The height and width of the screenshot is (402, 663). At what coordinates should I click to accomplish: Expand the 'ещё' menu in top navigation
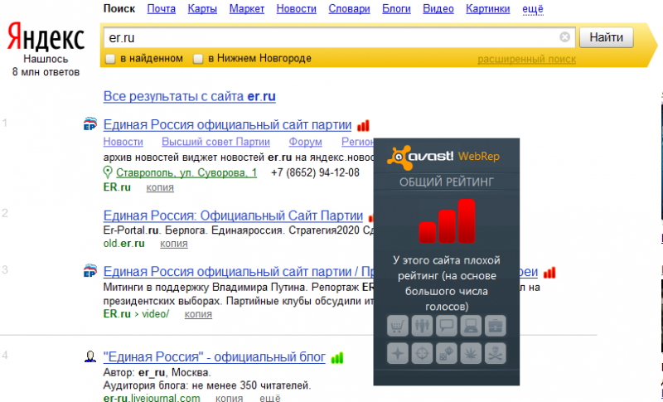[533, 9]
